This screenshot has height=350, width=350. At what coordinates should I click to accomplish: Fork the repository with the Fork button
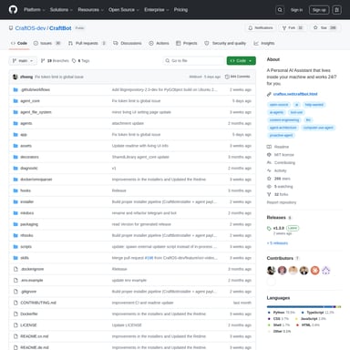tap(293, 27)
